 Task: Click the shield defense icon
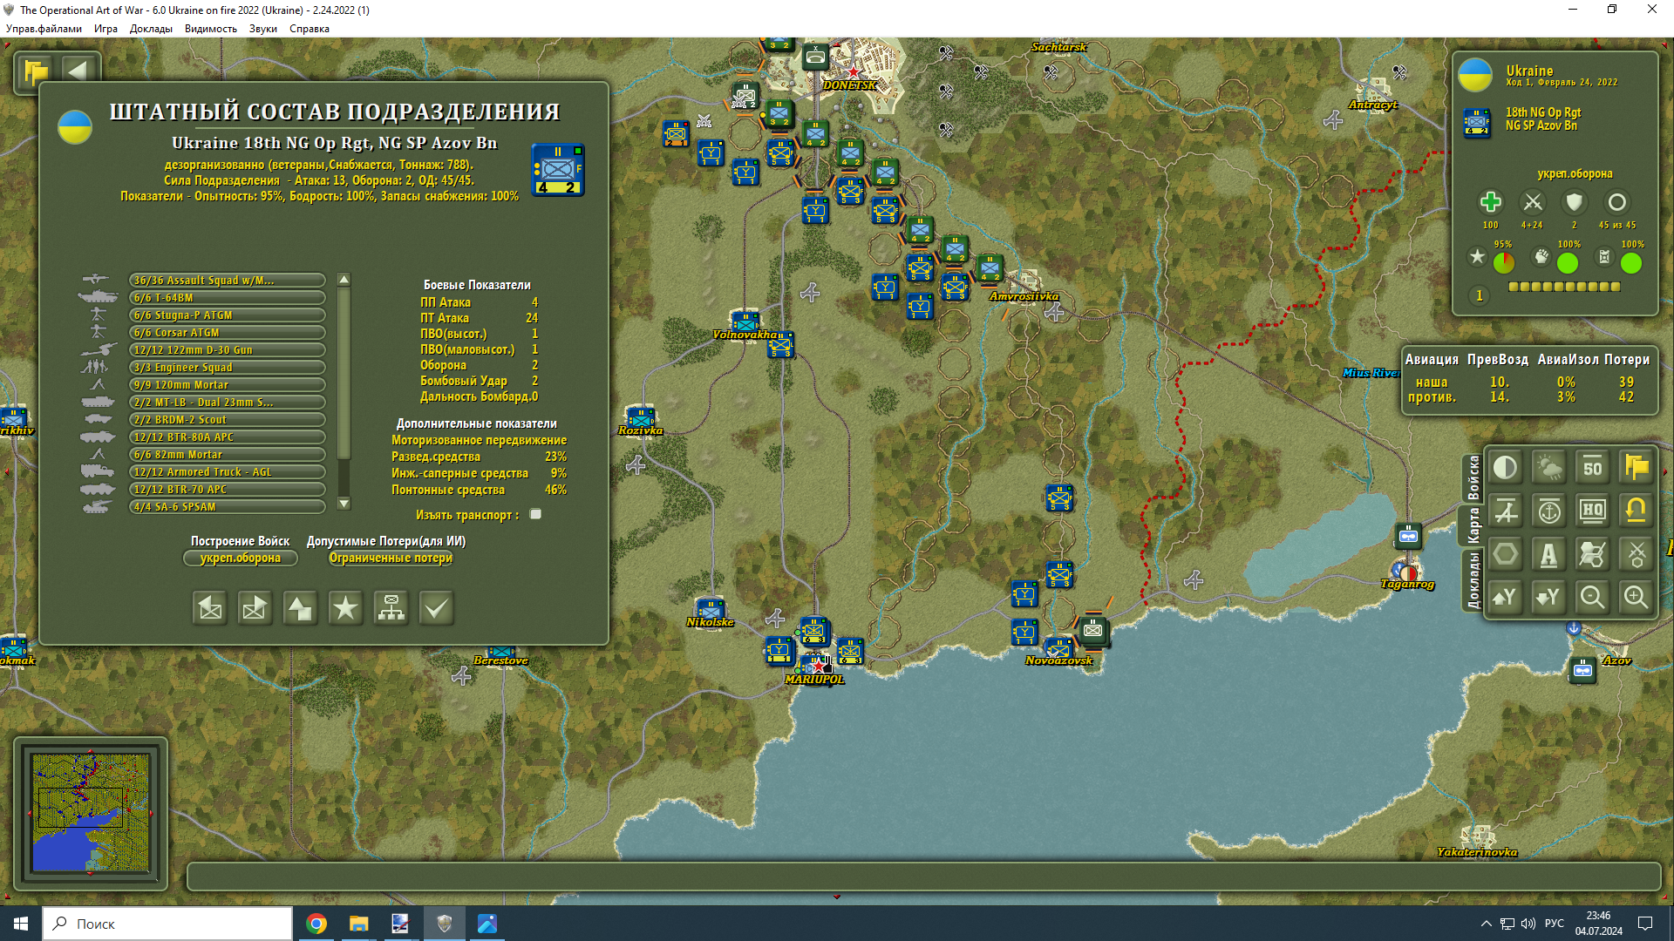click(1575, 202)
